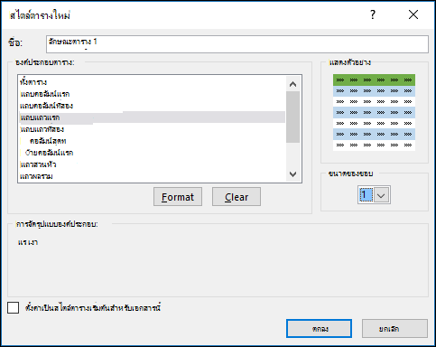Click the table element list scrollbar thumb
This screenshot has width=436, height=347.
[x=292, y=117]
